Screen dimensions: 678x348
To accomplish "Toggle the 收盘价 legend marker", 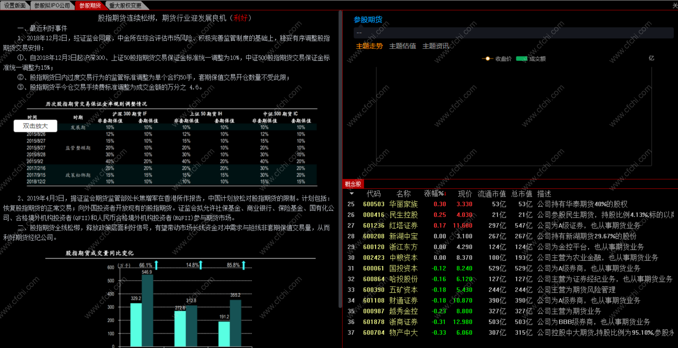I will tap(487, 59).
